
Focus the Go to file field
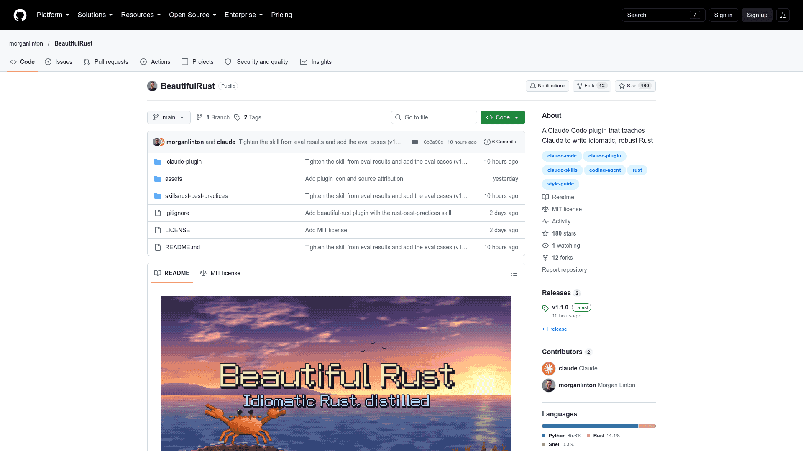pyautogui.click(x=434, y=117)
